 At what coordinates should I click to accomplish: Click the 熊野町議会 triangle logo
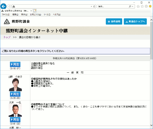pos(7,21)
